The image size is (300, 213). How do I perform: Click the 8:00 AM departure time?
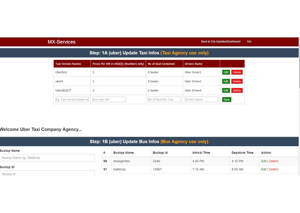coord(244,169)
